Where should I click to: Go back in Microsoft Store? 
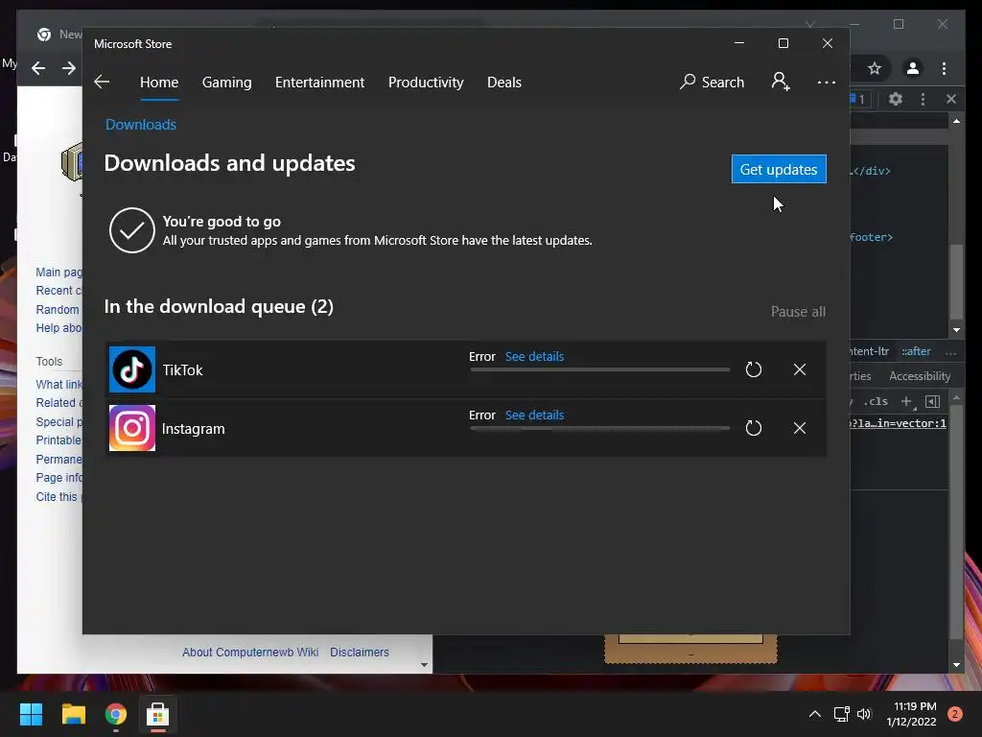102,83
